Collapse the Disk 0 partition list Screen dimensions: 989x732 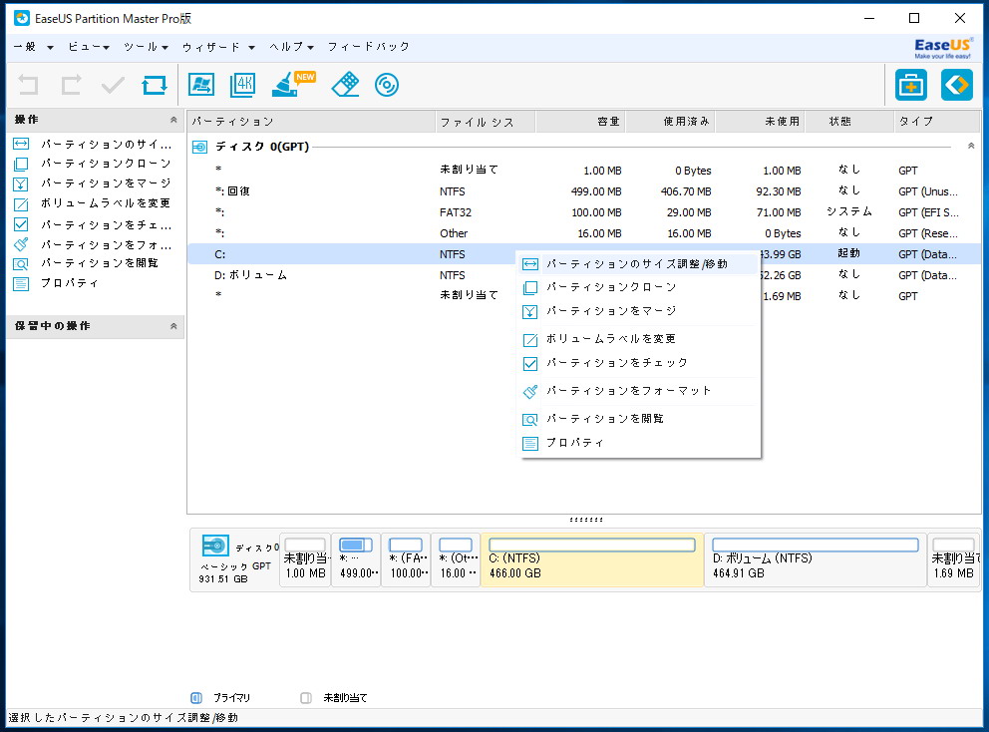971,146
